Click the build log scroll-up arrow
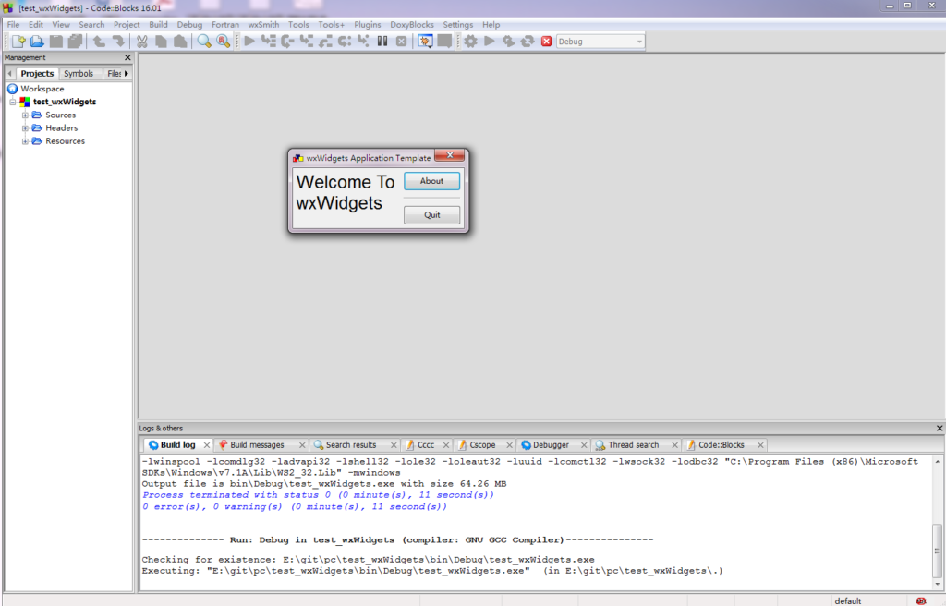The height and width of the screenshot is (606, 946). pyautogui.click(x=937, y=462)
